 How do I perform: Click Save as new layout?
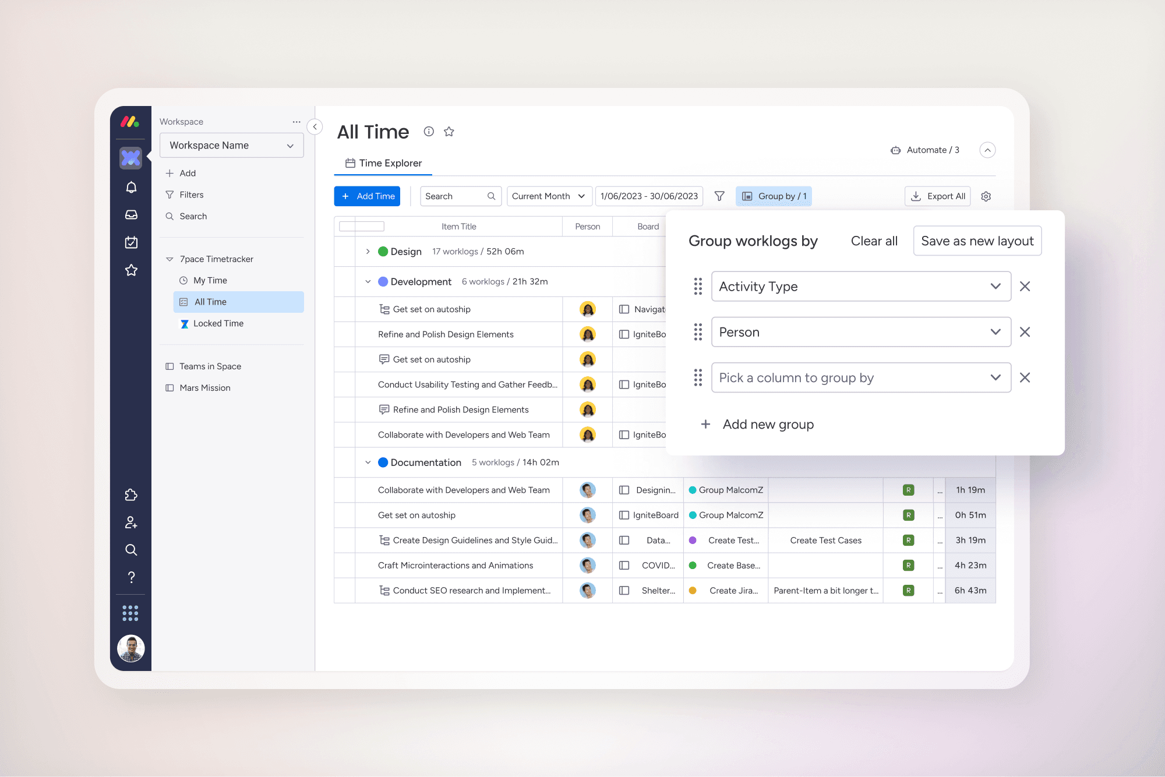tap(977, 241)
